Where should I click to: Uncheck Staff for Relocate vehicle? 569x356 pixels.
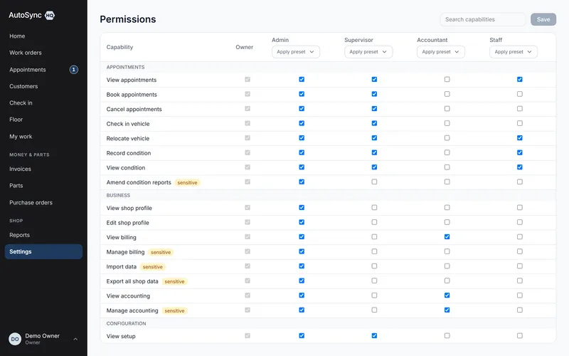[520, 138]
